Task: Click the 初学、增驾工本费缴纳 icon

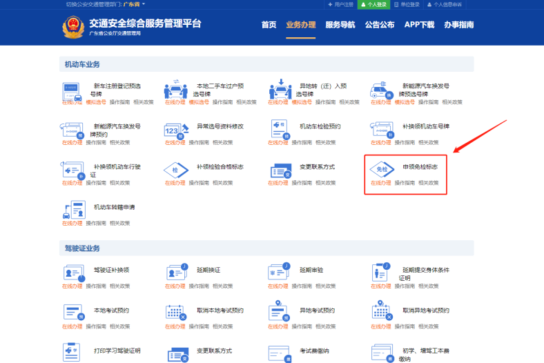Action: tap(382, 353)
